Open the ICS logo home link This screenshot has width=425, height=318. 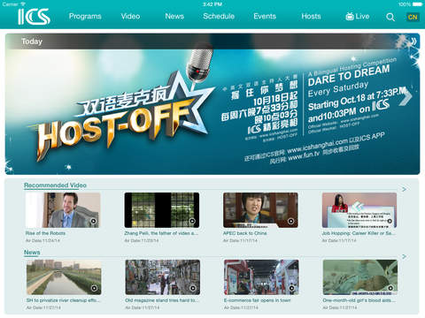[34, 17]
